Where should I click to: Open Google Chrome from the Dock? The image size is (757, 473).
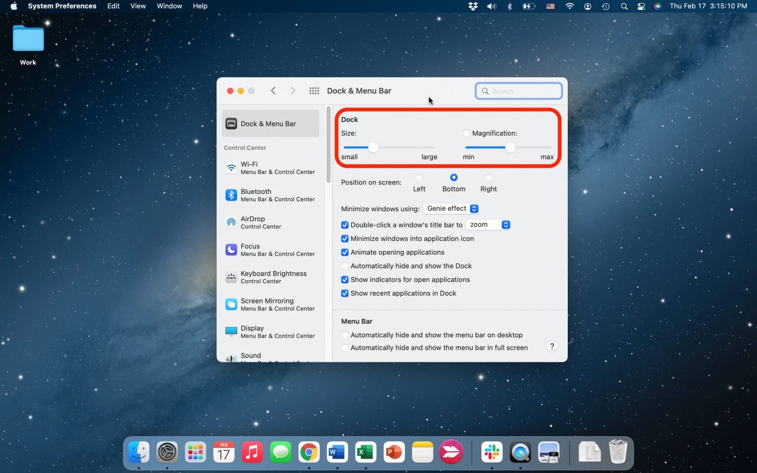tap(309, 452)
